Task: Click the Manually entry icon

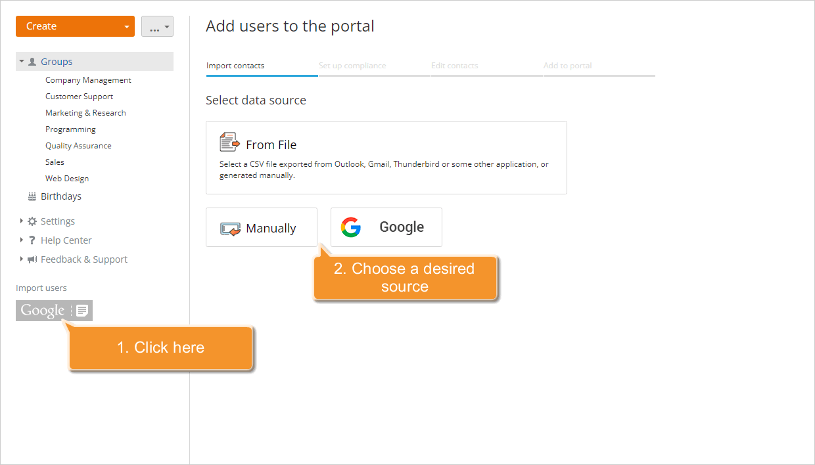Action: [230, 227]
